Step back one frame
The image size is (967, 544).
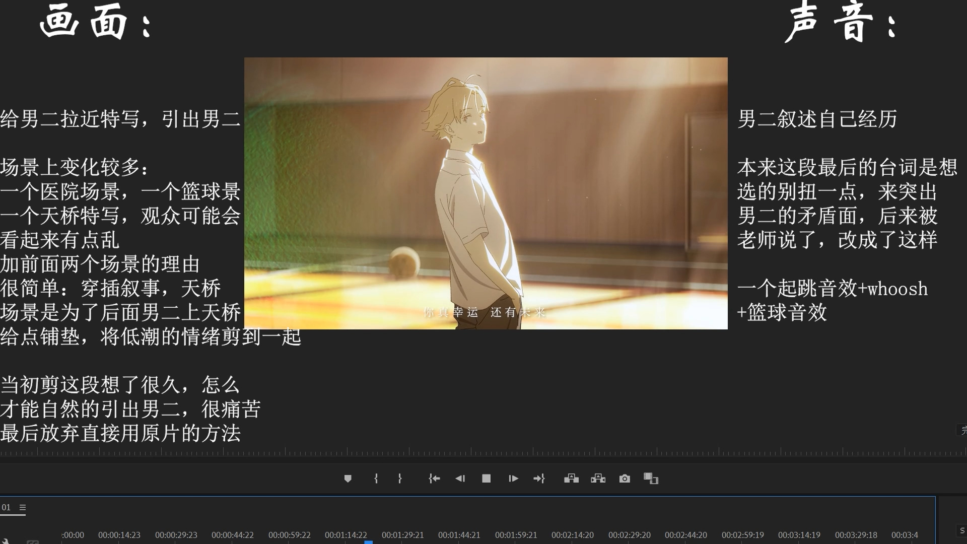point(460,479)
